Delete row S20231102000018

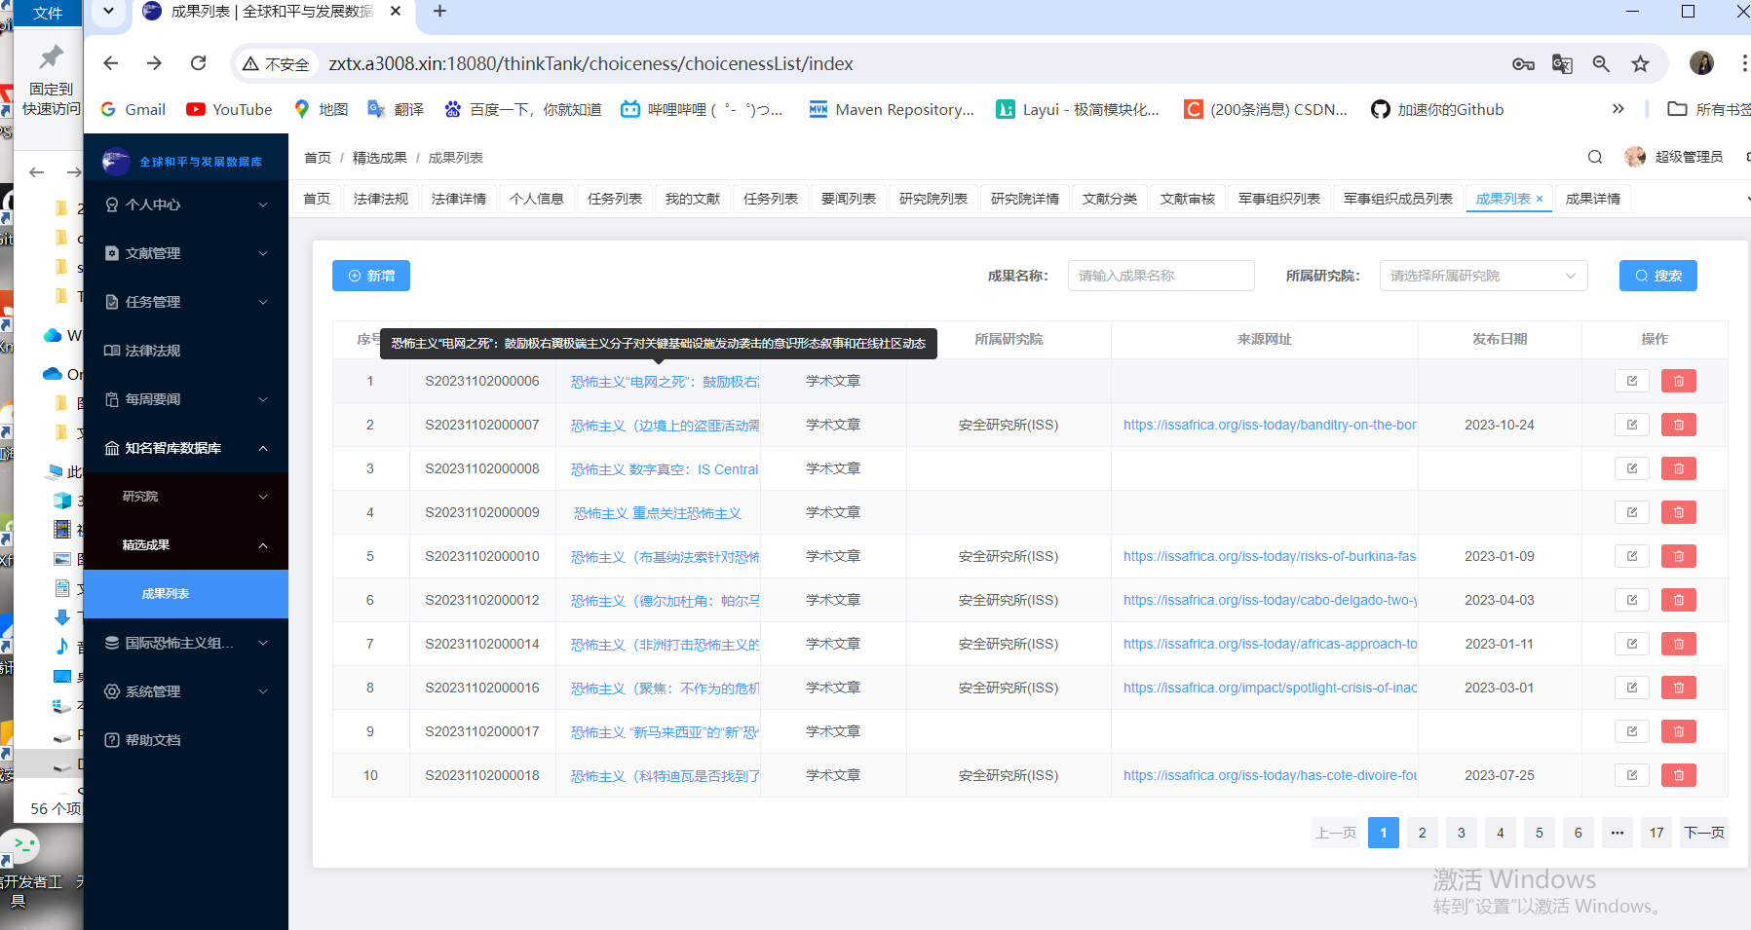pos(1678,775)
